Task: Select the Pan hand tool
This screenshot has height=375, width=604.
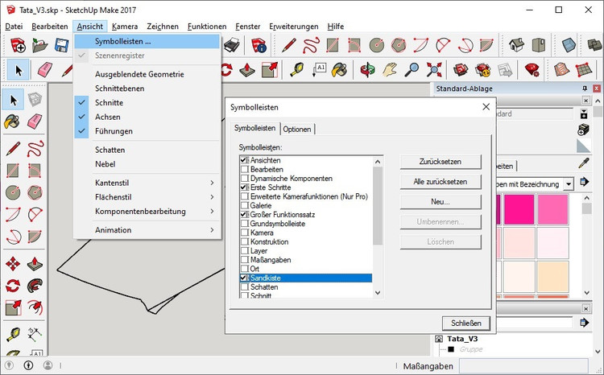Action: [390, 70]
